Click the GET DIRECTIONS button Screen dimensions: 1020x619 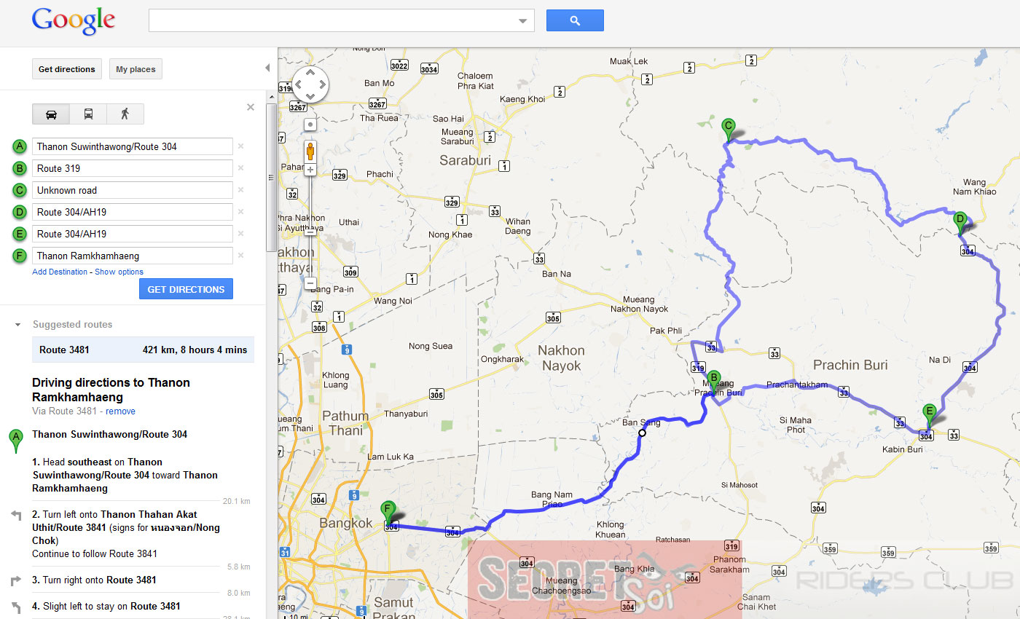(187, 289)
